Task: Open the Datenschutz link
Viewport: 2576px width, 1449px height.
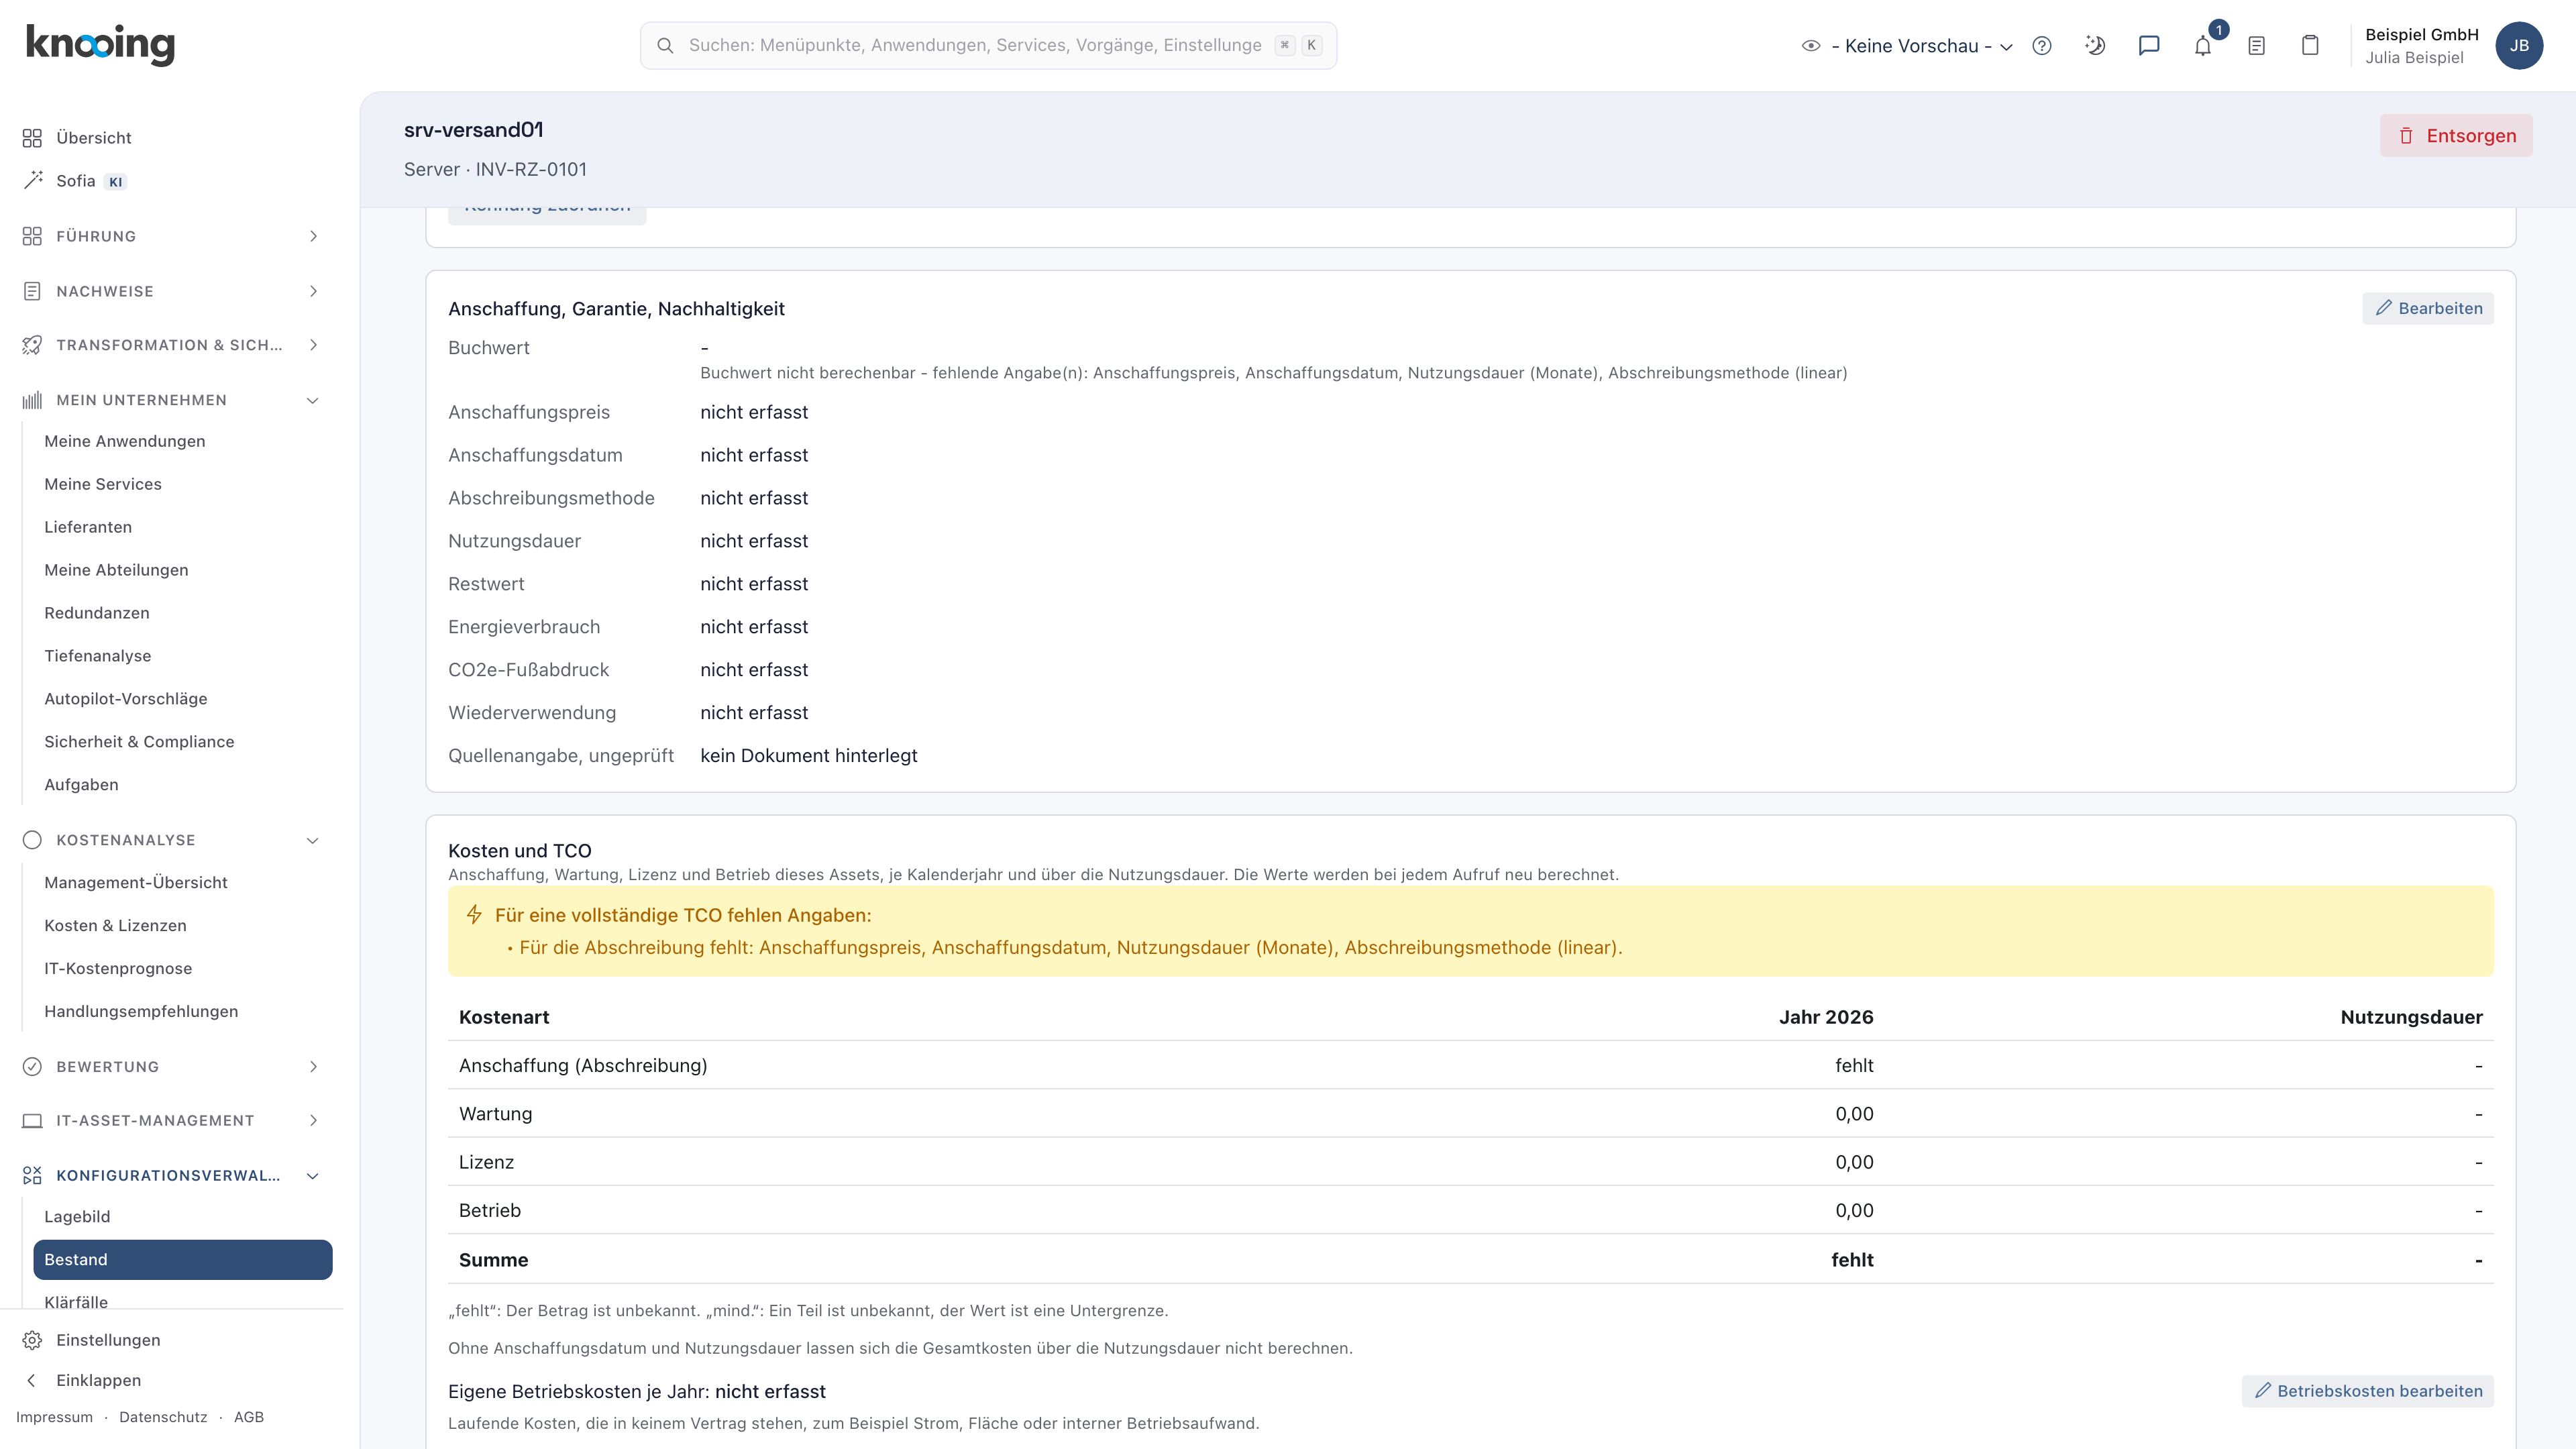Action: coord(163,1417)
